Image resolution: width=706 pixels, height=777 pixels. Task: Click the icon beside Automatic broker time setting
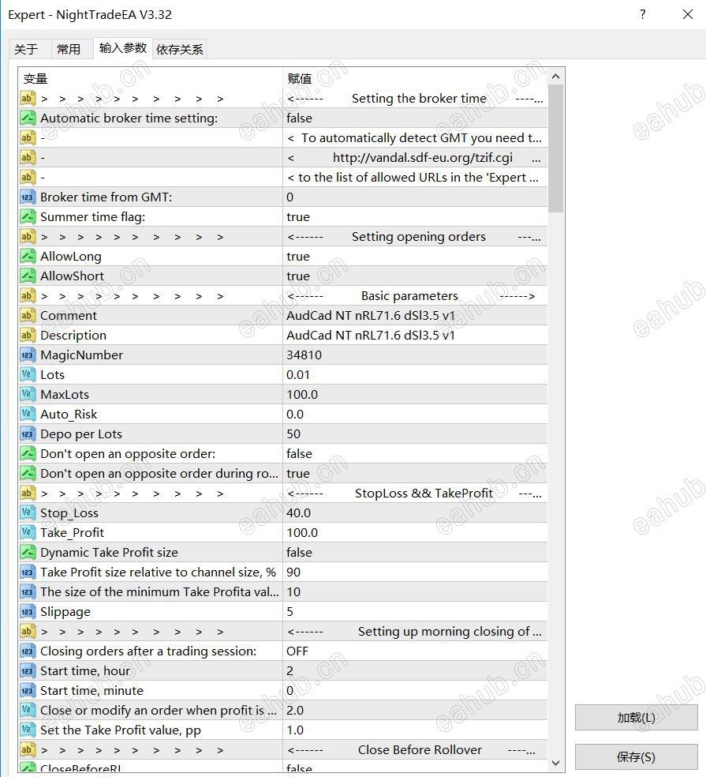pyautogui.click(x=28, y=118)
